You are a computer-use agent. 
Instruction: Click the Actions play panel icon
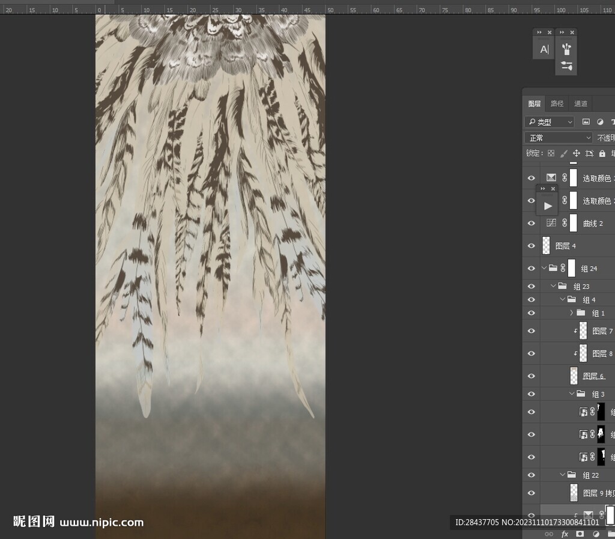(x=547, y=206)
